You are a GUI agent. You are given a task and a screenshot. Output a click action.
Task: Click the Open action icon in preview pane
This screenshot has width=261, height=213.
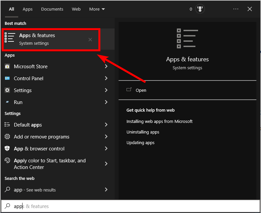coord(129,90)
